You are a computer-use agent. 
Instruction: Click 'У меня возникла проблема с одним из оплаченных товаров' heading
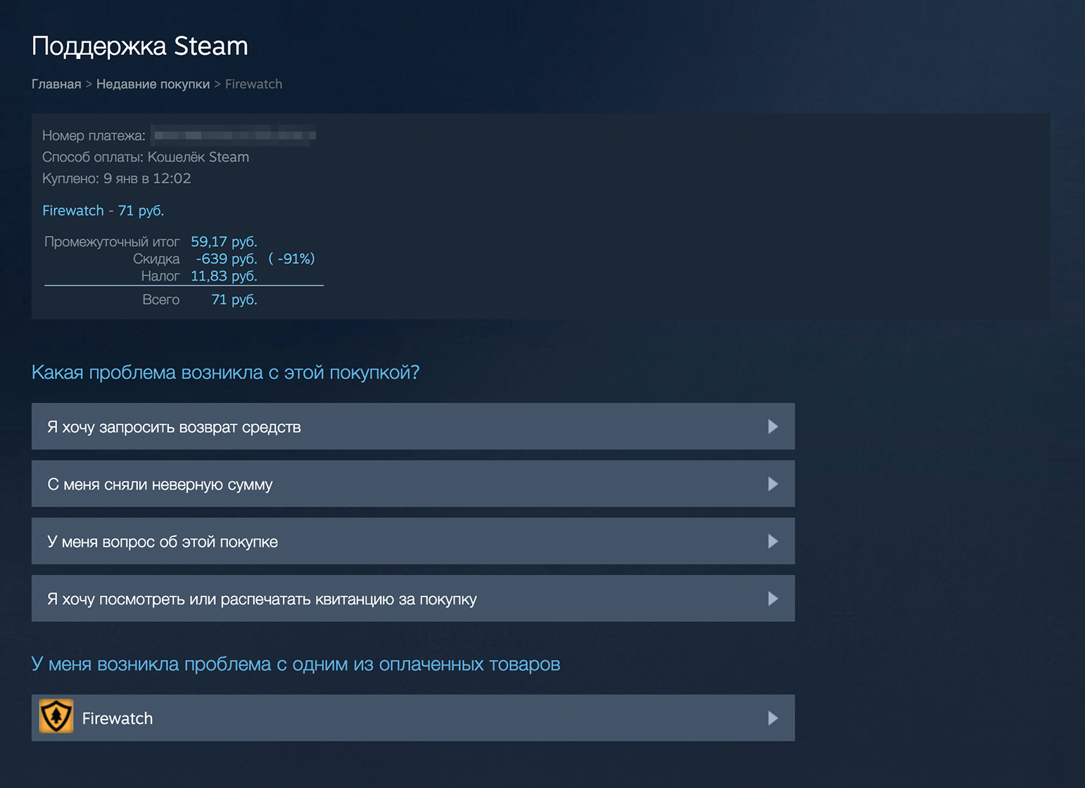[296, 664]
